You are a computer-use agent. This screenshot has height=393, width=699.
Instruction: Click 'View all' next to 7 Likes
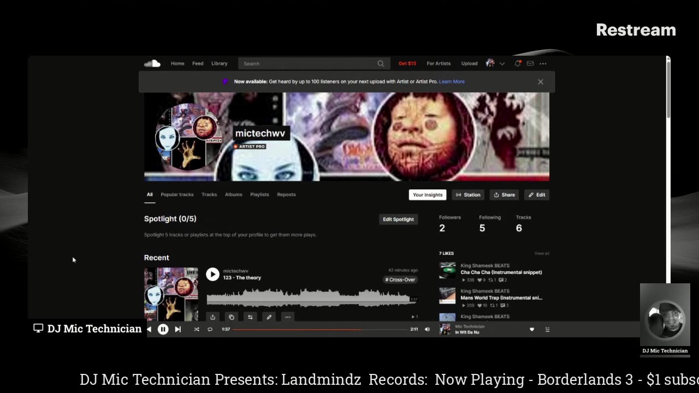pyautogui.click(x=542, y=253)
